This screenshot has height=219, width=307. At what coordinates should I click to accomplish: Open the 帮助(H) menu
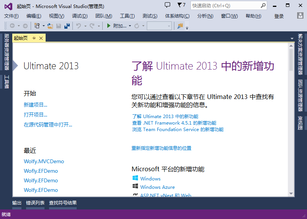coord(253,16)
